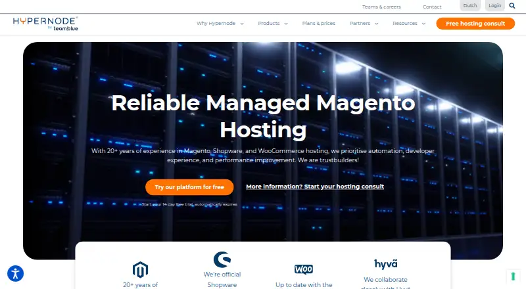Click More information? Start your hosting consult
The image size is (526, 289).
click(315, 187)
